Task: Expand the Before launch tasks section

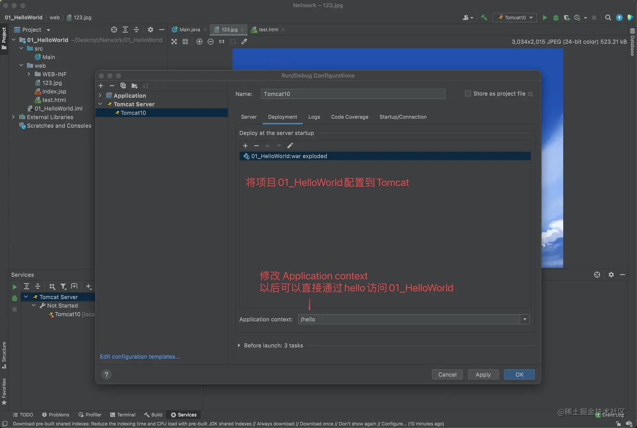Action: [239, 346]
